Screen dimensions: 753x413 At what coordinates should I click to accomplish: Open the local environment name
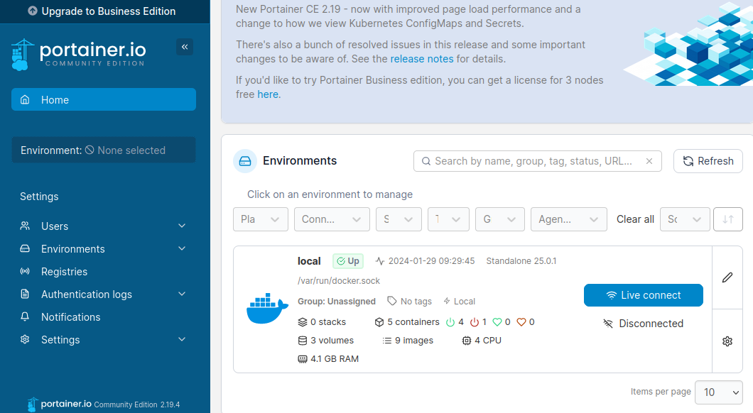(x=309, y=261)
